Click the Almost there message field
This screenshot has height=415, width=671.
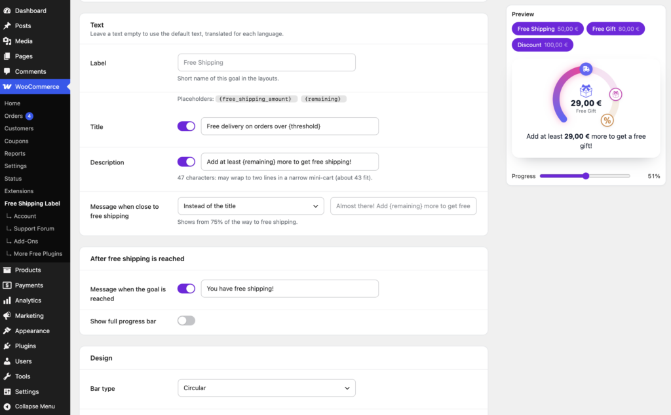coord(403,206)
